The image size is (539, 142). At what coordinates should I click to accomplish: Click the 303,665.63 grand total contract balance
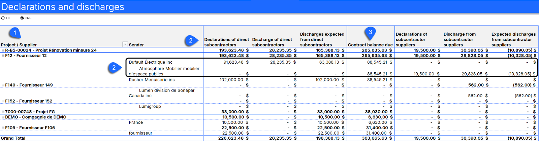tap(375, 138)
